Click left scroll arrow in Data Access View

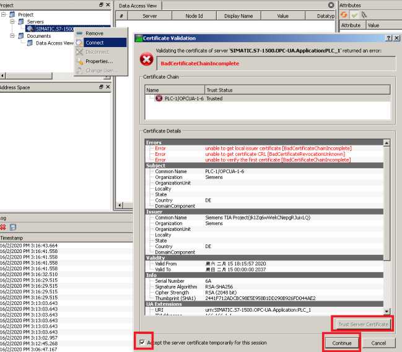click(x=120, y=205)
